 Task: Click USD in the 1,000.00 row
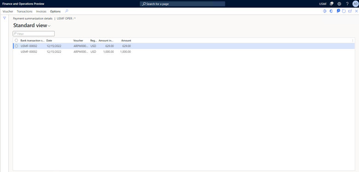93,52
